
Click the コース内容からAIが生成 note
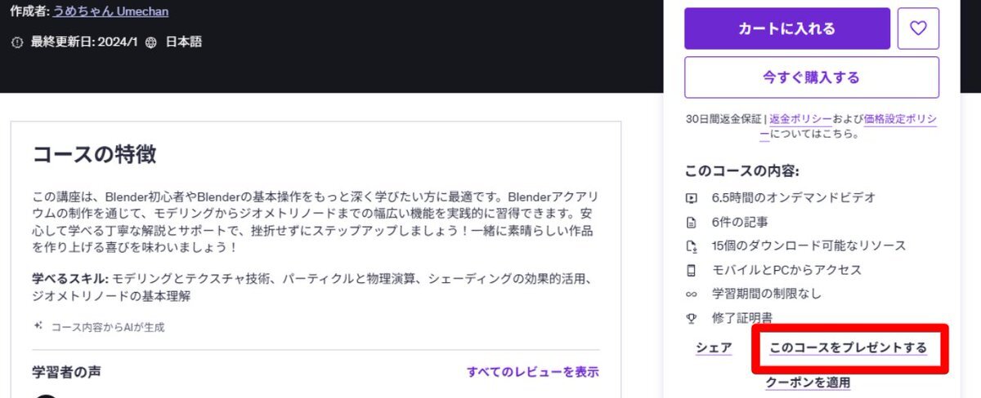(x=108, y=327)
